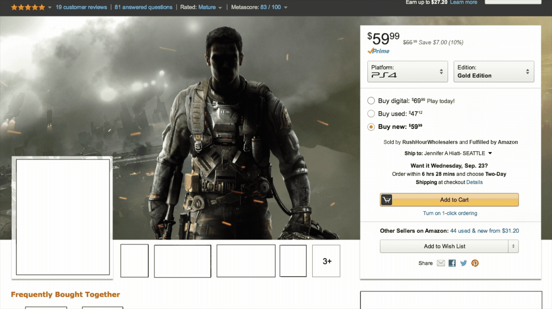Expand the star rating dropdown arrow
This screenshot has height=309, width=552.
(50, 7)
